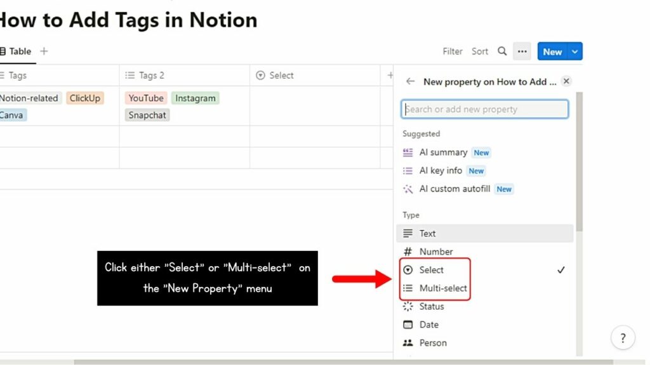Click the search or add new property field
Viewport: 650px width, 365px height.
(x=484, y=109)
